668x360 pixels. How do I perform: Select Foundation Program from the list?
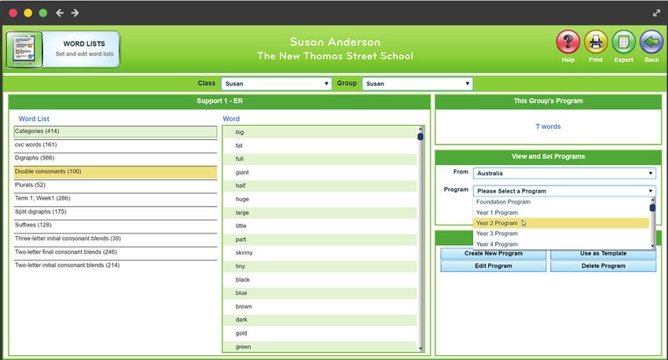pos(560,202)
